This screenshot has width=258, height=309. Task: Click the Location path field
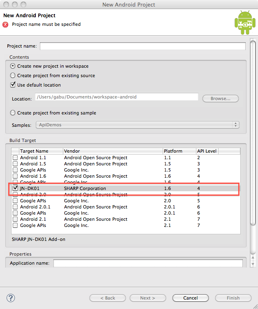(117, 97)
